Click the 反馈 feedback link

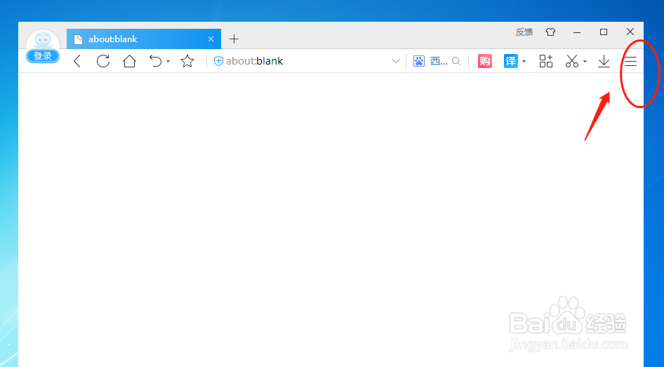[x=524, y=32]
